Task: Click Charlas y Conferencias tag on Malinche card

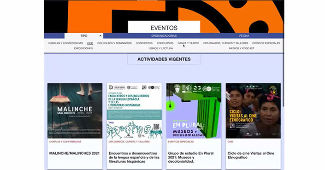Action: tap(65, 141)
